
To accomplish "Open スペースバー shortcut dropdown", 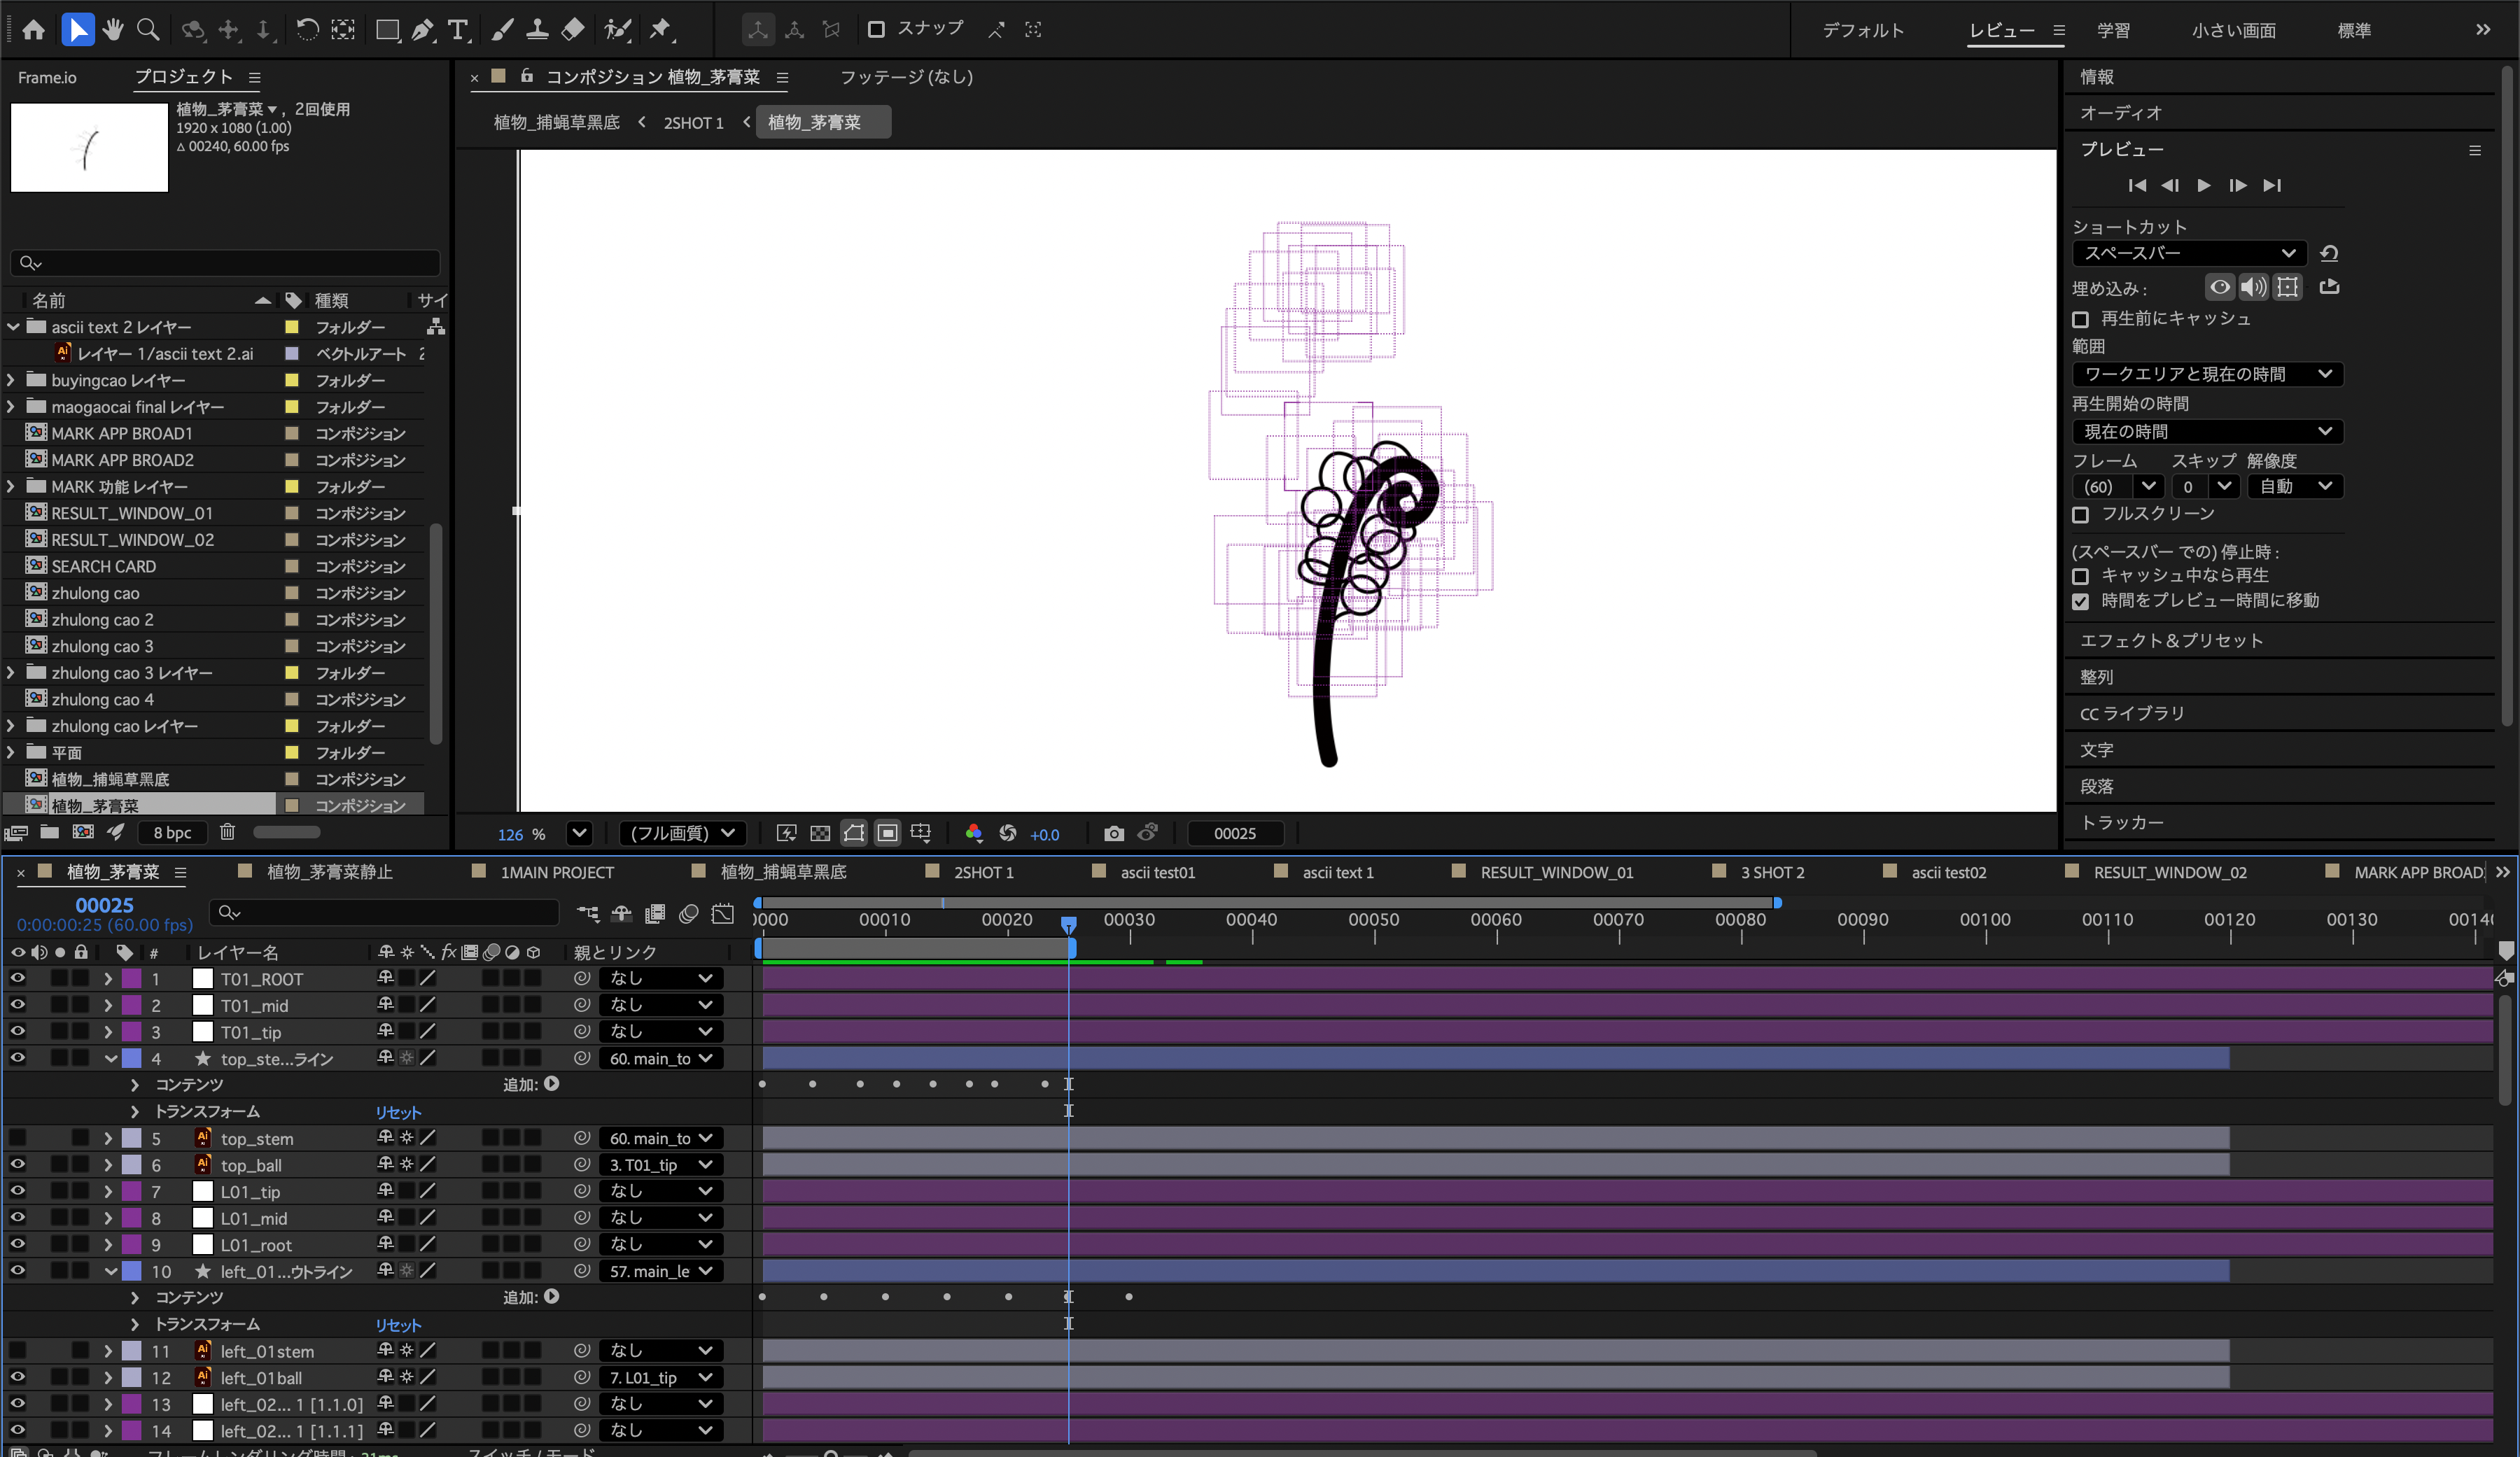I will (2189, 253).
